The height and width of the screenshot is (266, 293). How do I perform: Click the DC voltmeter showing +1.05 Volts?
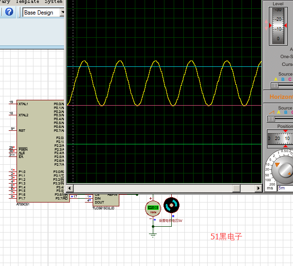153,209
